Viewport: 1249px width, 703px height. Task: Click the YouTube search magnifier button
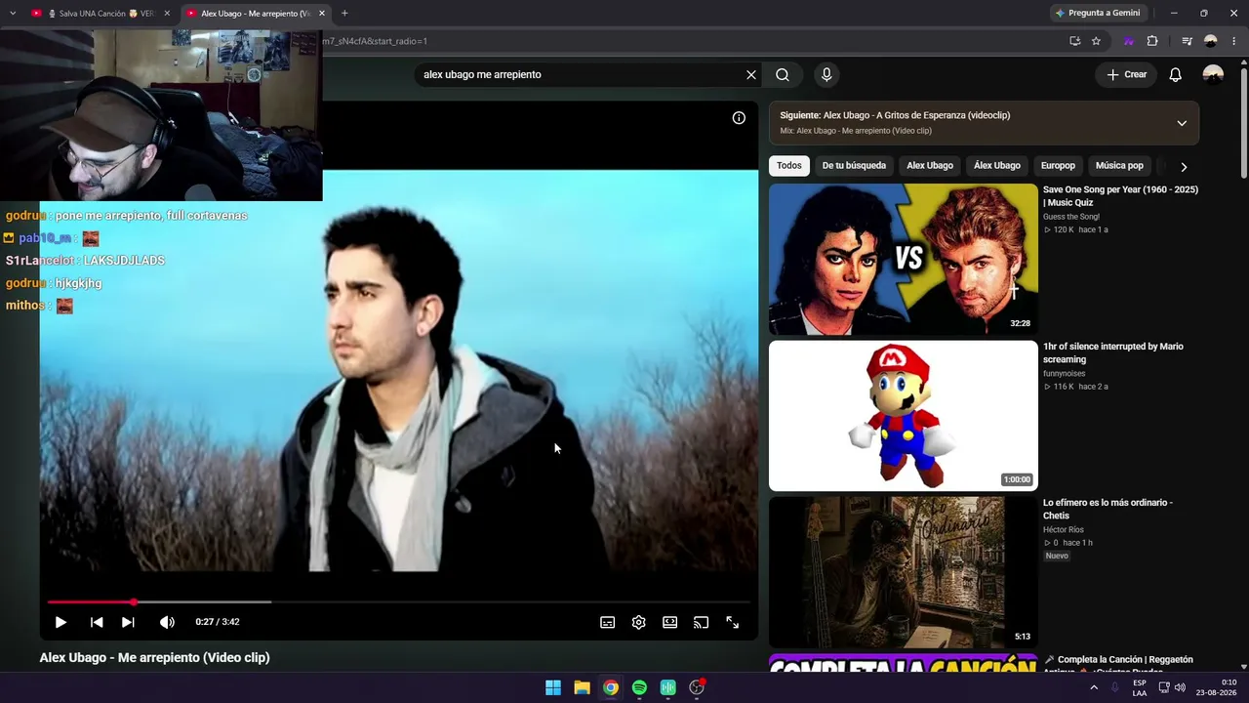coord(783,74)
